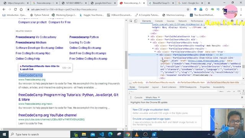This screenshot has height=138, width=245.
Task: Open DevTools settings gear icon
Action: point(232,21)
